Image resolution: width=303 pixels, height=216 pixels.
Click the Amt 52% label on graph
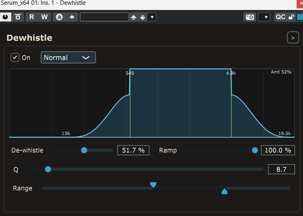(x=281, y=72)
